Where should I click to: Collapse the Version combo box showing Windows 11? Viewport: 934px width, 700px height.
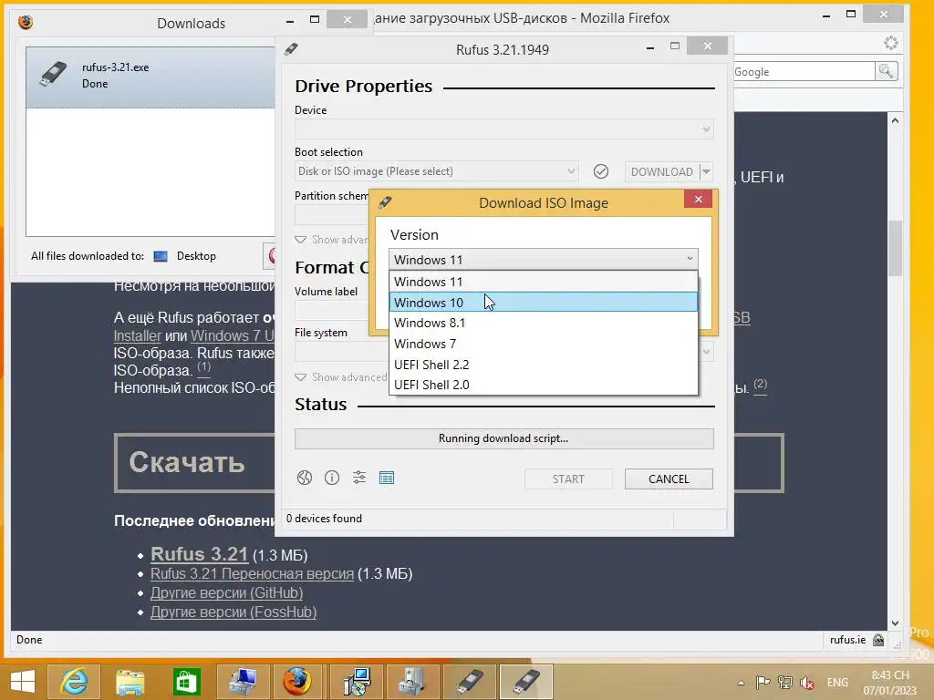coord(543,260)
